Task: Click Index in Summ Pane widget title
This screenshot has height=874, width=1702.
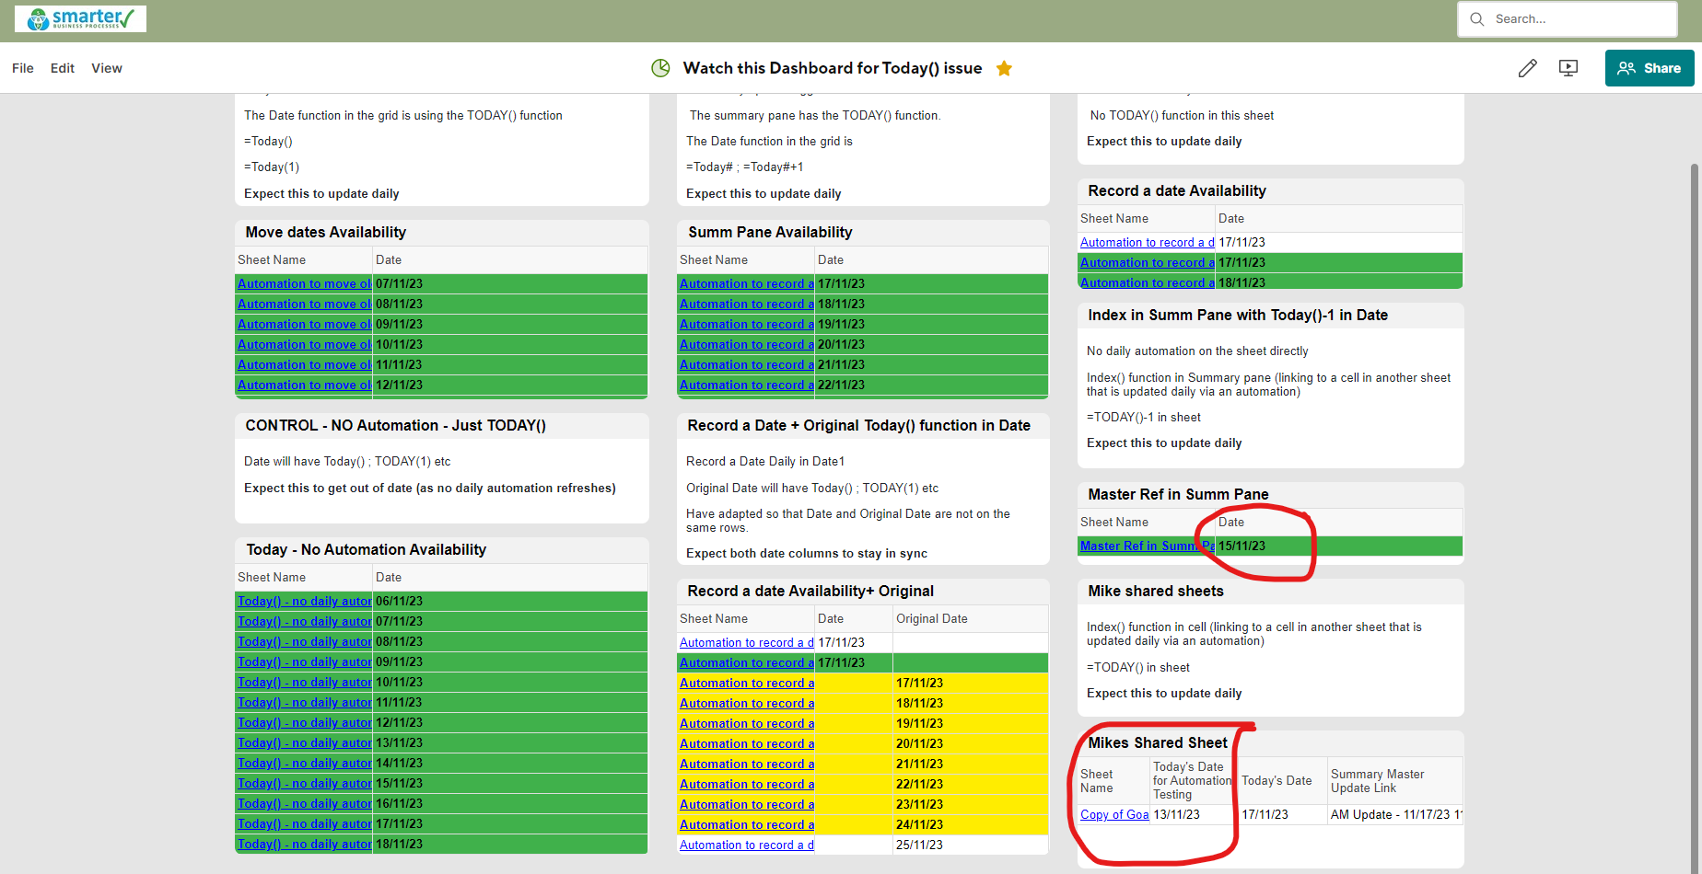Action: pos(1238,316)
